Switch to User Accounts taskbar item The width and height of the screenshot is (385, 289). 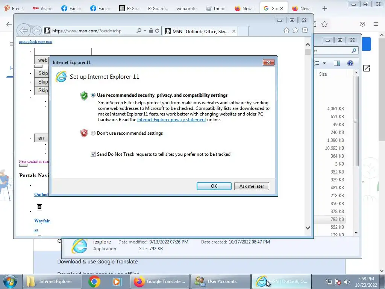click(220, 281)
